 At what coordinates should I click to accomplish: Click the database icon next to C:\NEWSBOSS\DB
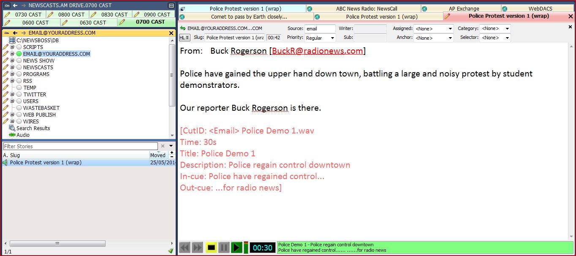[x=12, y=40]
